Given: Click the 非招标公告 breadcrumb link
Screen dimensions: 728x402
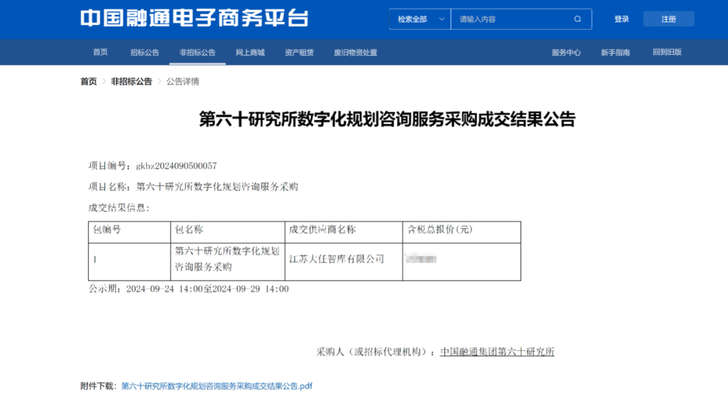Looking at the screenshot, I should point(131,82).
